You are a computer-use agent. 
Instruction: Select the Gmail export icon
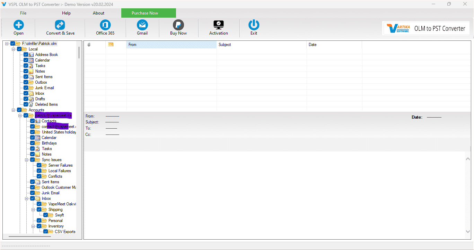tap(142, 25)
